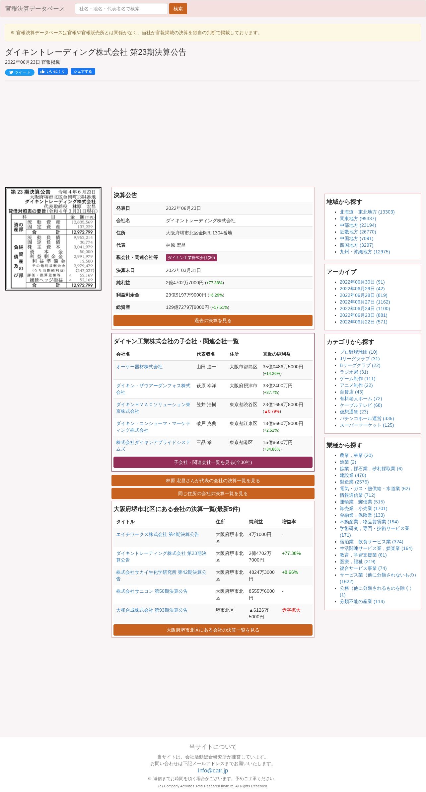Select category ケーブルテレビ (68)
The height and width of the screenshot is (792, 426).
point(361,405)
